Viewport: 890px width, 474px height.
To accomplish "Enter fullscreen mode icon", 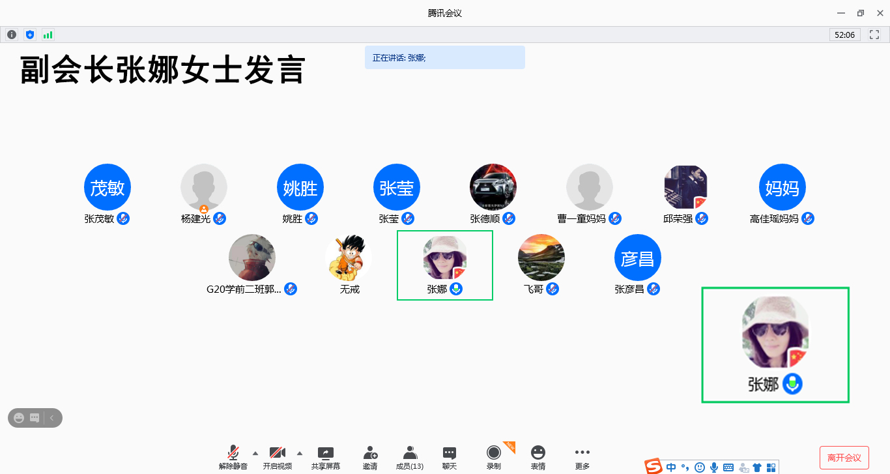I will [x=875, y=35].
